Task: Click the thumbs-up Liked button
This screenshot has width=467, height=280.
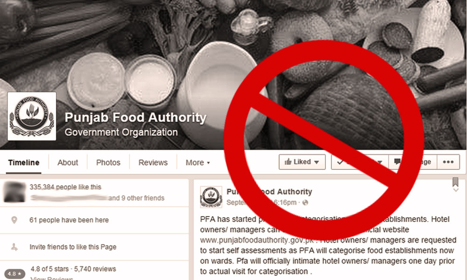Action: (x=302, y=162)
